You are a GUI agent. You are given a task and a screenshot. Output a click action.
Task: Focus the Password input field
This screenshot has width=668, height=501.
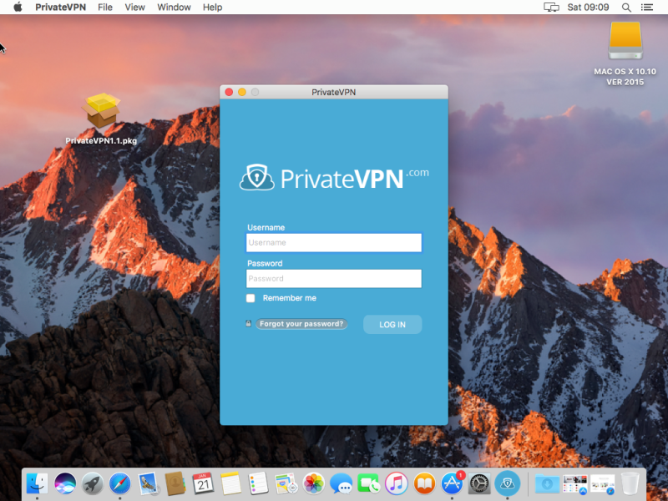click(333, 278)
